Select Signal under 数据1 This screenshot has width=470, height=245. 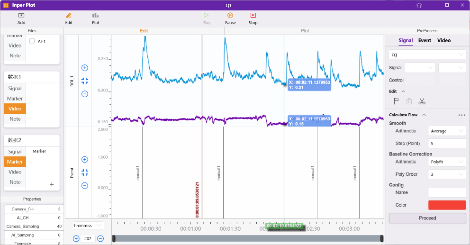coord(15,89)
